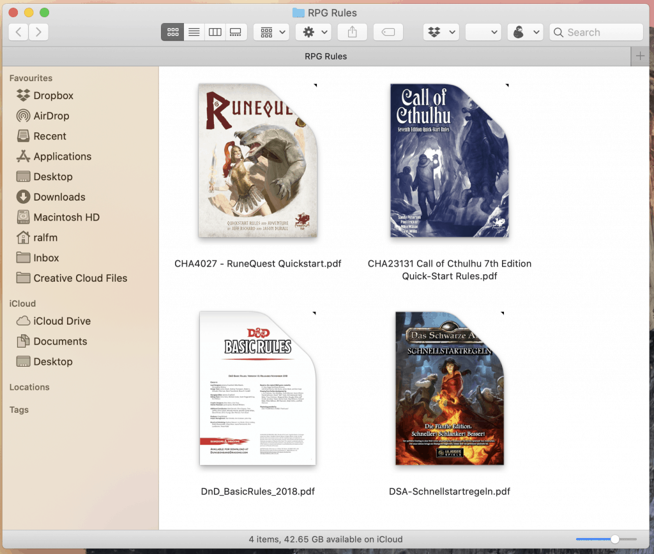Switch to list view
654x554 pixels.
[x=194, y=32]
